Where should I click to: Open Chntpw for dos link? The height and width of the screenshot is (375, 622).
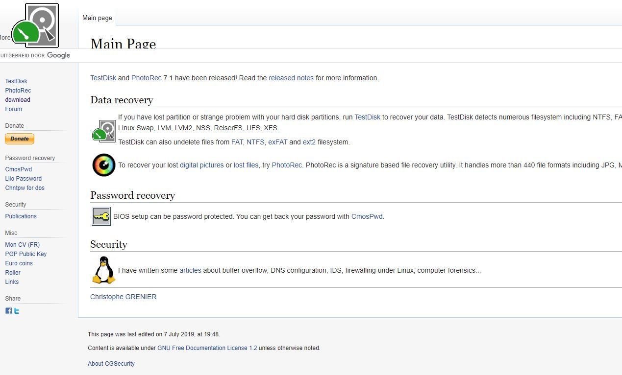click(x=25, y=188)
